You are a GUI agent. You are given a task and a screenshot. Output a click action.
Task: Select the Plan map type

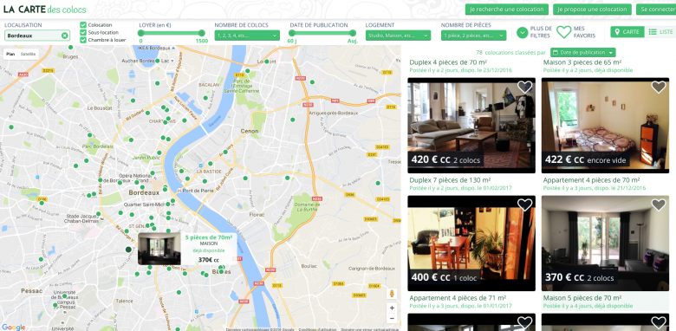coord(10,55)
